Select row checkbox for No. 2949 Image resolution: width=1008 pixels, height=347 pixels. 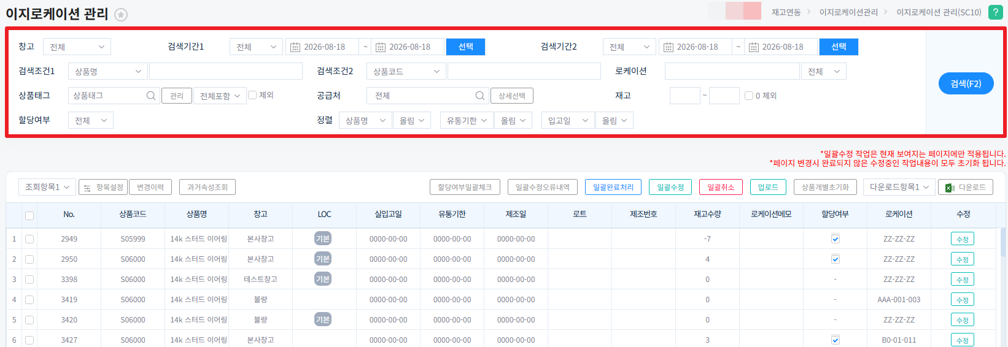click(29, 239)
